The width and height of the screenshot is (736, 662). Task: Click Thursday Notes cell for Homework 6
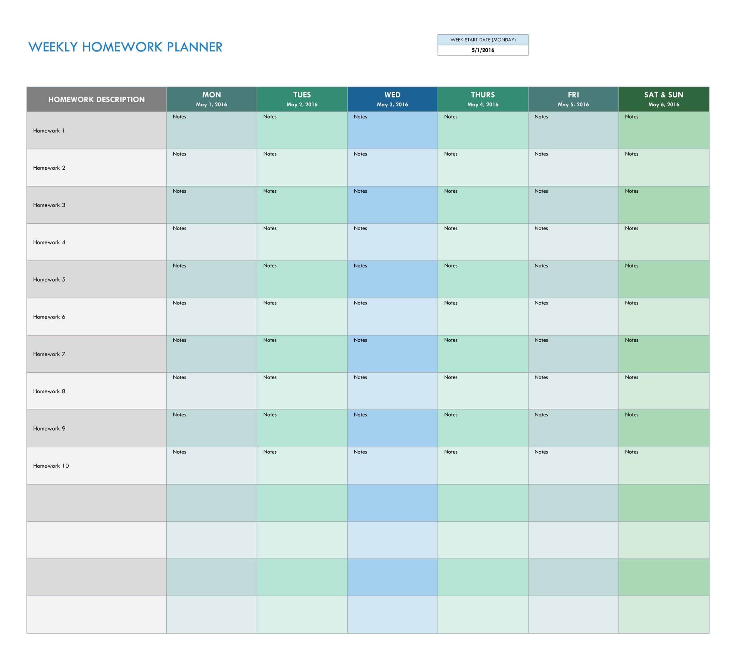pyautogui.click(x=483, y=317)
